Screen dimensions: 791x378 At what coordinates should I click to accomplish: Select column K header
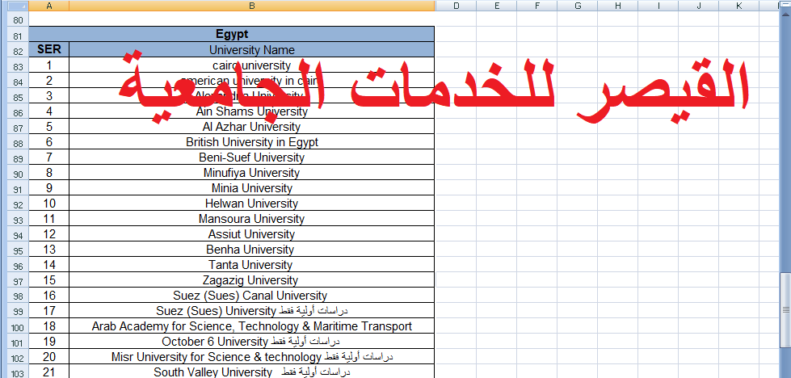[739, 6]
